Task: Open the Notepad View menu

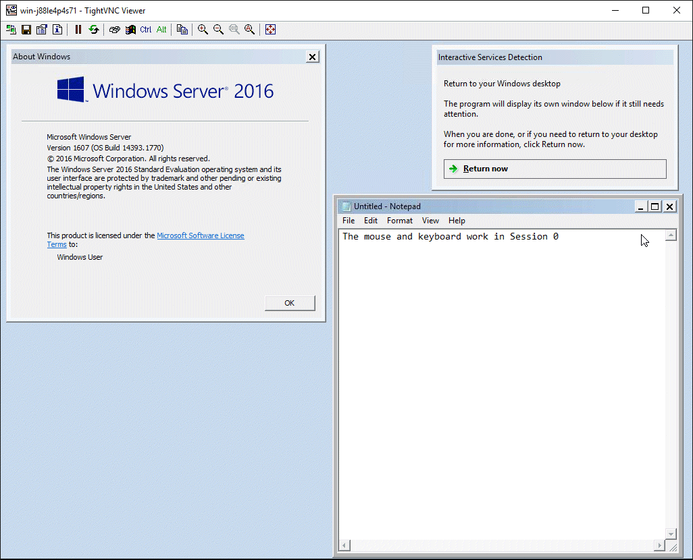Action: coord(430,221)
